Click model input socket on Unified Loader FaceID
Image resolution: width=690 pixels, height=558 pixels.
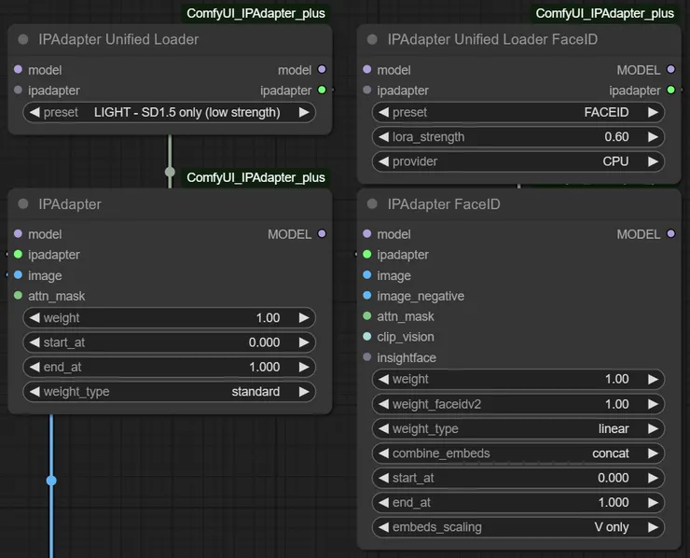point(367,69)
